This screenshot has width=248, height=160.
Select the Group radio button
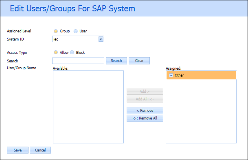(x=56, y=31)
